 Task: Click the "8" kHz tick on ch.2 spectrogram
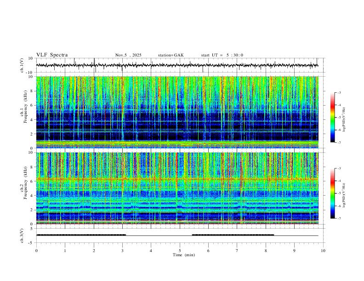point(32,167)
